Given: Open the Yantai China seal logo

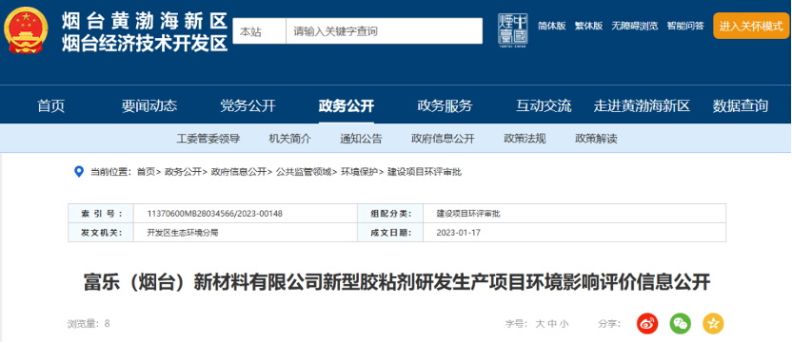Looking at the screenshot, I should [x=513, y=30].
